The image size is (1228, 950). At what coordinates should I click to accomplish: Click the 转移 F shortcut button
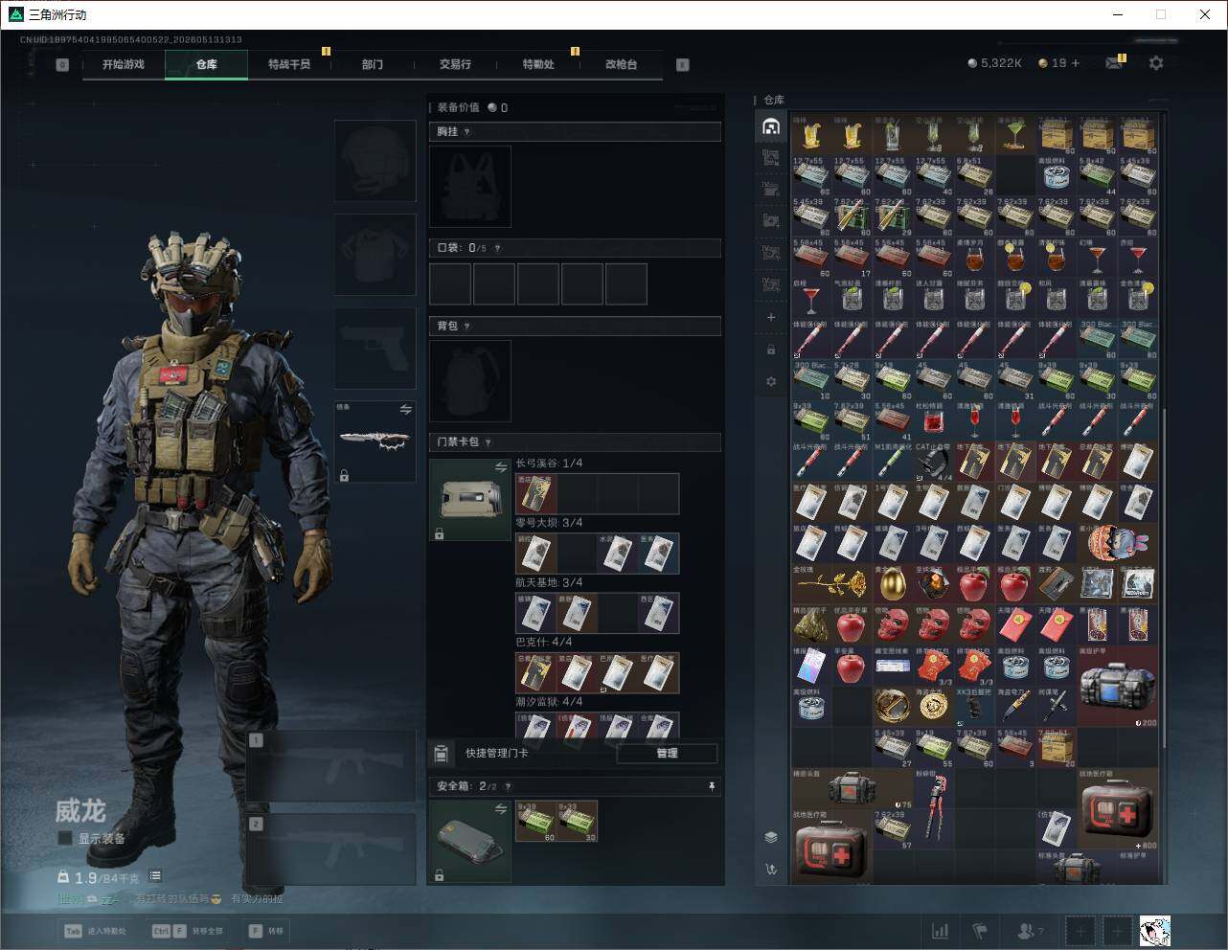click(x=266, y=931)
